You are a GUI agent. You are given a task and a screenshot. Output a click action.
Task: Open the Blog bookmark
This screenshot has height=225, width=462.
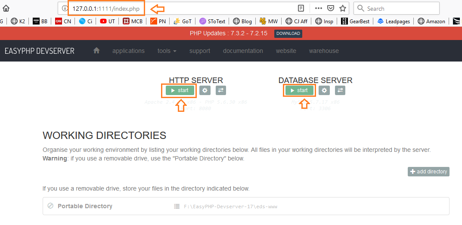pyautogui.click(x=242, y=21)
